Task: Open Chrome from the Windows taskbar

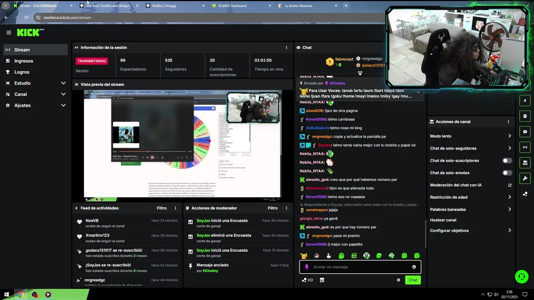Action: [20, 295]
